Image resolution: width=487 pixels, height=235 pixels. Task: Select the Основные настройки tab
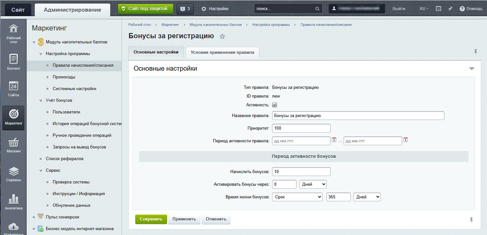(156, 52)
